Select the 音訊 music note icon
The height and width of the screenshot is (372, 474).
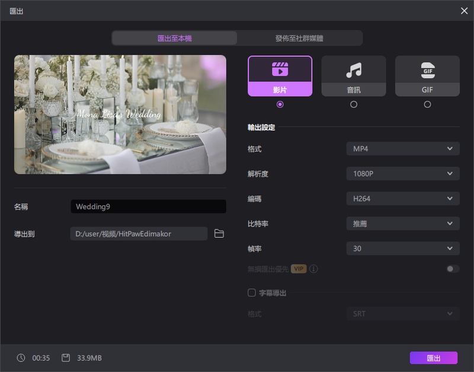(x=354, y=70)
